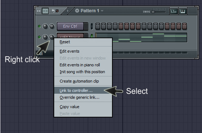
Task: Open the Nexus piano roll preview
Action: click(x=141, y=37)
